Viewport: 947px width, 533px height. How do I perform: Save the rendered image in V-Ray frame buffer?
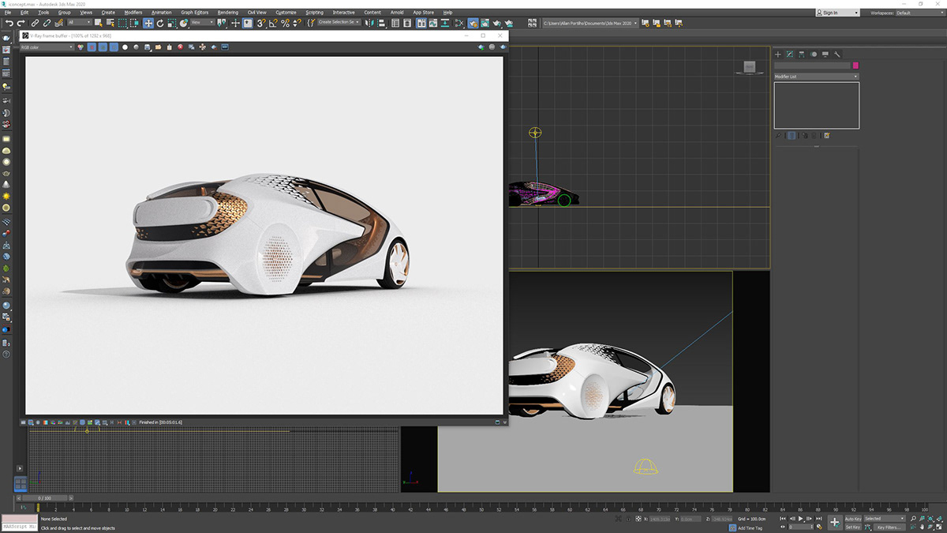146,47
